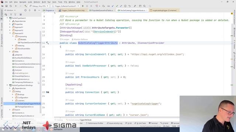This screenshot has width=236, height=132.
Task: Click the editor horizontal scrollbar
Action: [117, 117]
